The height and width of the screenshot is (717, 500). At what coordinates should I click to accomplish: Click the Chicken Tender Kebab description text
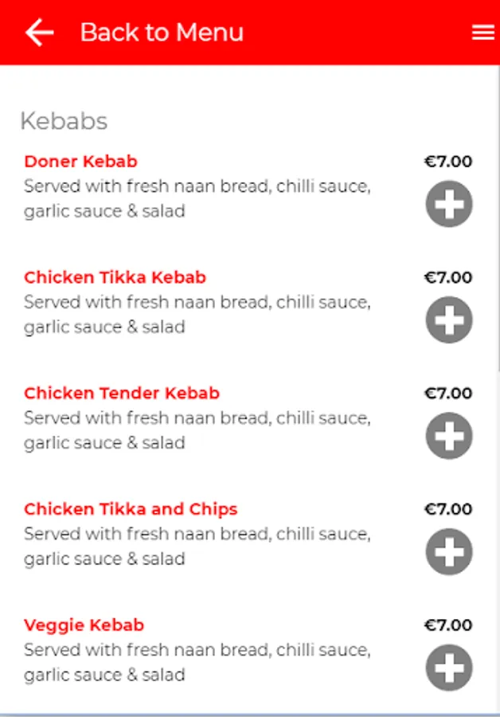[x=197, y=430]
